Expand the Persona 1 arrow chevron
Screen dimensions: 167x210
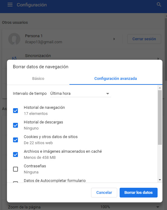click(114, 39)
